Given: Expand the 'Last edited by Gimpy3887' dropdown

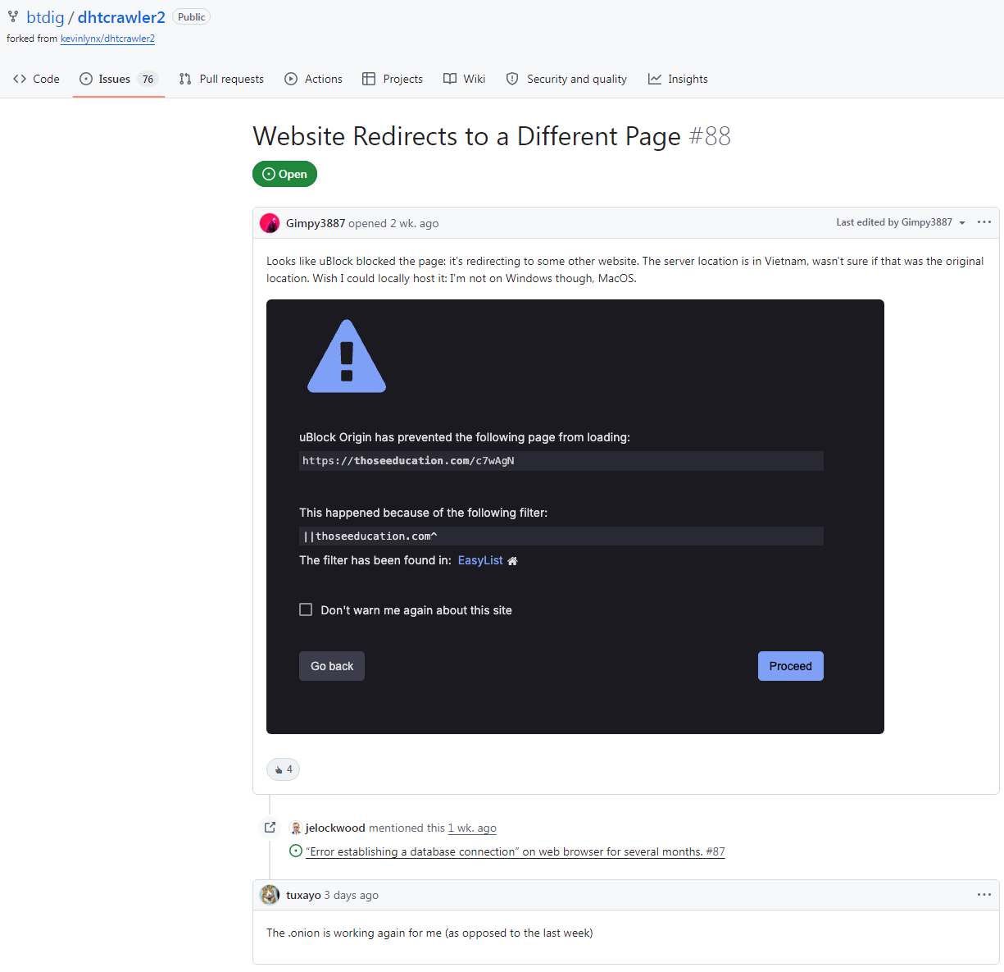Looking at the screenshot, I should [901, 222].
